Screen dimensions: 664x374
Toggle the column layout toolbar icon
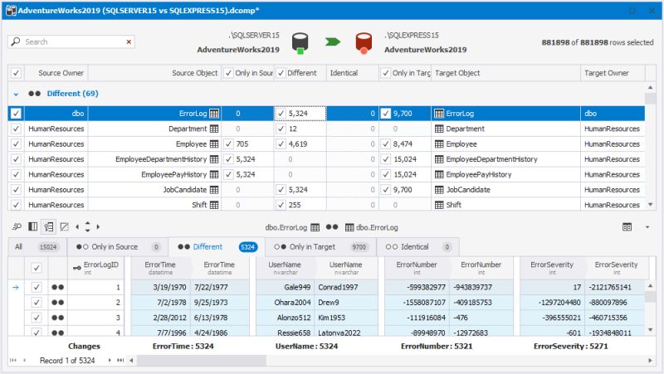32,226
